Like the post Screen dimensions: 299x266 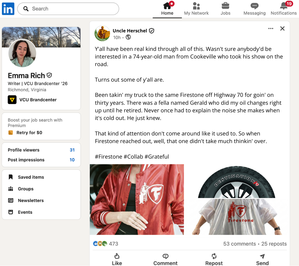click(x=117, y=259)
